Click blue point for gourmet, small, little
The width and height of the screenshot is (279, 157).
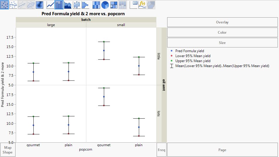tap(104, 51)
